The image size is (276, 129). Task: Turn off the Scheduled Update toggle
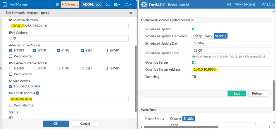[x=194, y=29]
